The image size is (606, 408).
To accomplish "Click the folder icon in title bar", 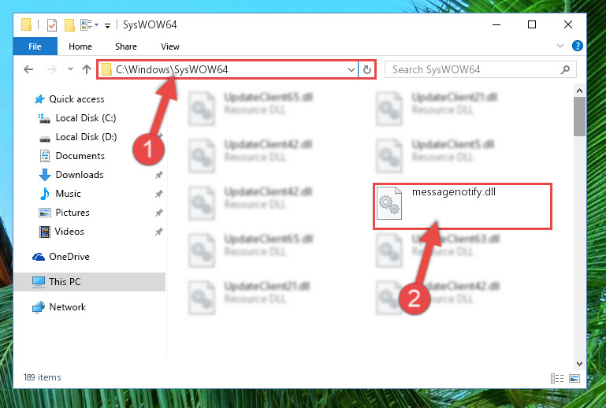I will (x=26, y=24).
